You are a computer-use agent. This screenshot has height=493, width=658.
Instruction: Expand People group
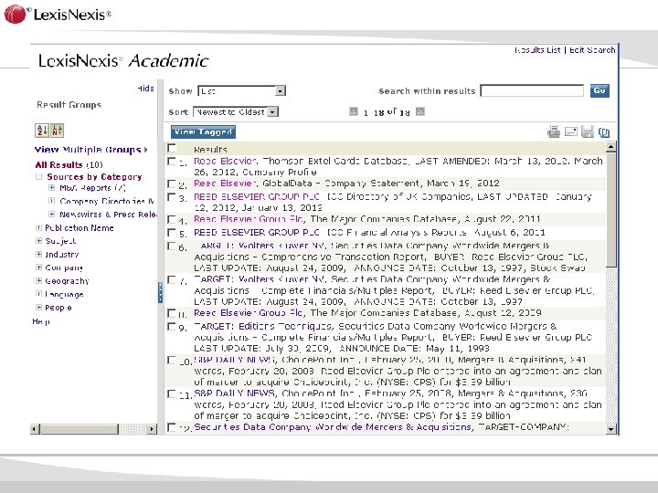coord(38,308)
